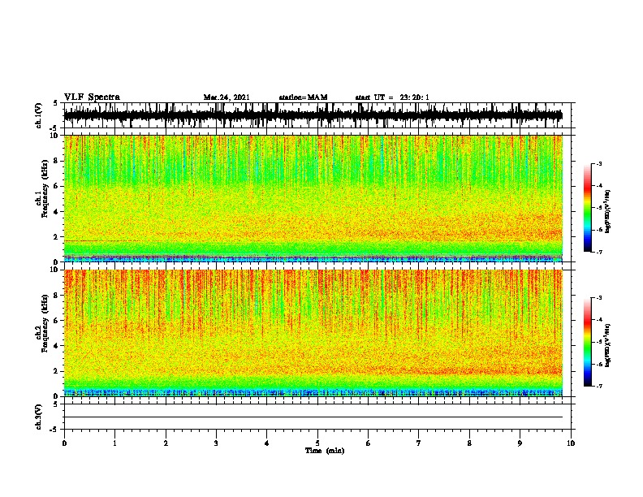Click the ch.2 spectrogram color bar
The width and height of the screenshot is (643, 497).
(x=587, y=342)
